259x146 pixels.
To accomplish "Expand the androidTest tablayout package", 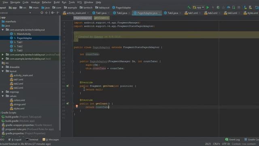I will pyautogui.click(x=3, y=54).
